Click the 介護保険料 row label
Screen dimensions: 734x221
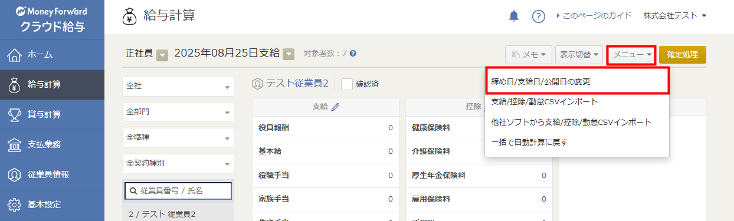point(431,151)
